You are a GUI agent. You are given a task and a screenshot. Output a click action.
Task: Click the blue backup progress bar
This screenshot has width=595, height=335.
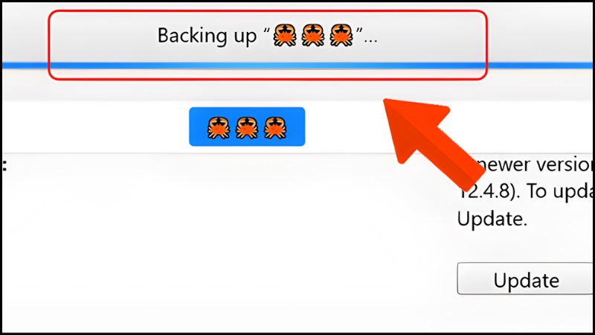pos(297,66)
